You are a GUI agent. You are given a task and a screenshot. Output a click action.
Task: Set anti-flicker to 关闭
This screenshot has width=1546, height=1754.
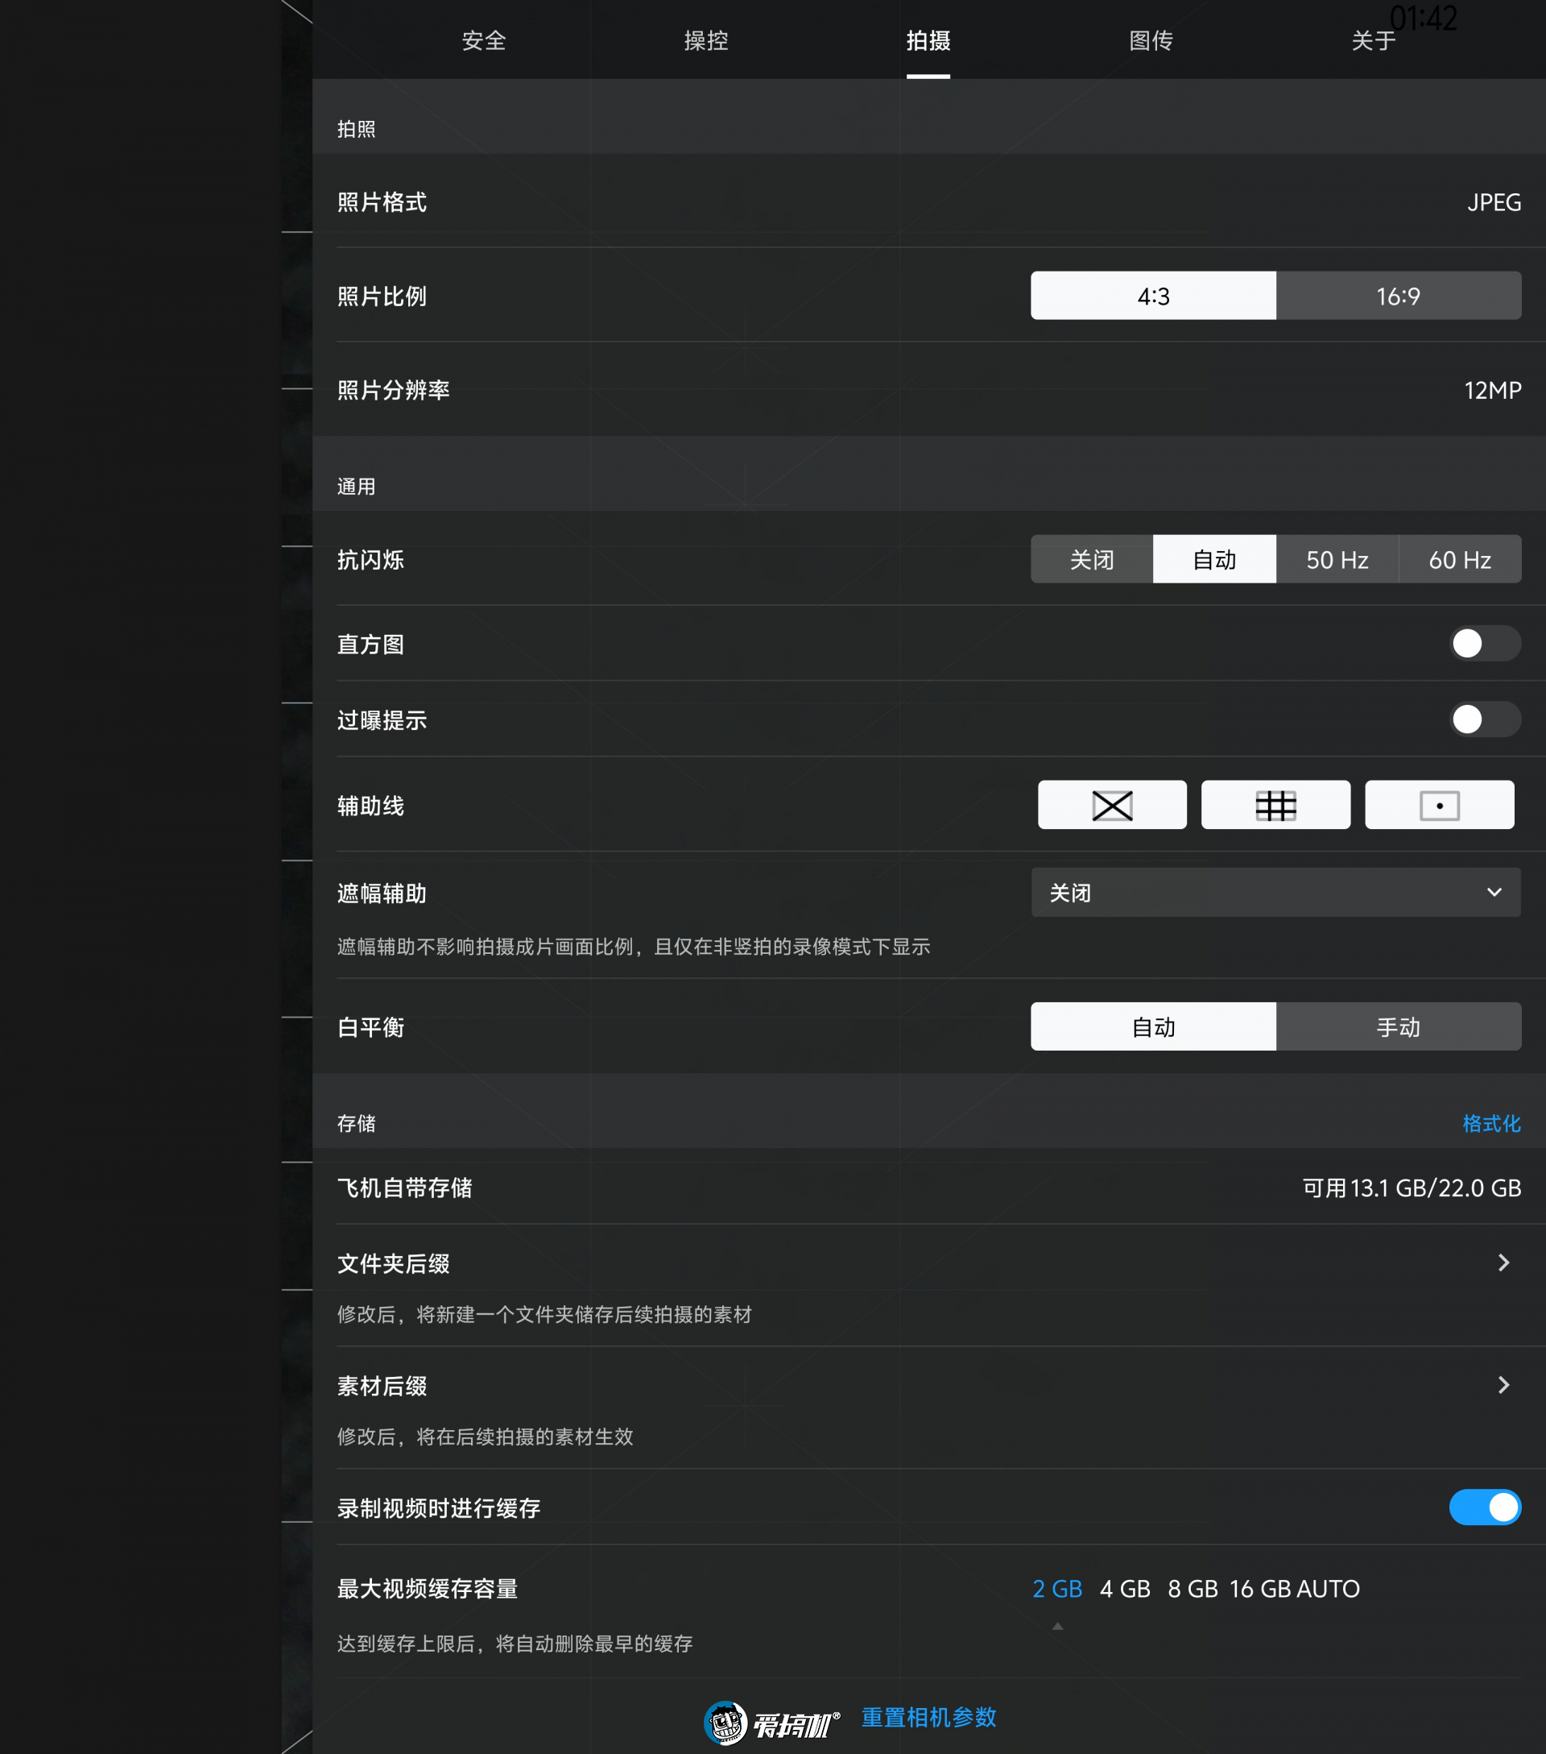pos(1092,559)
